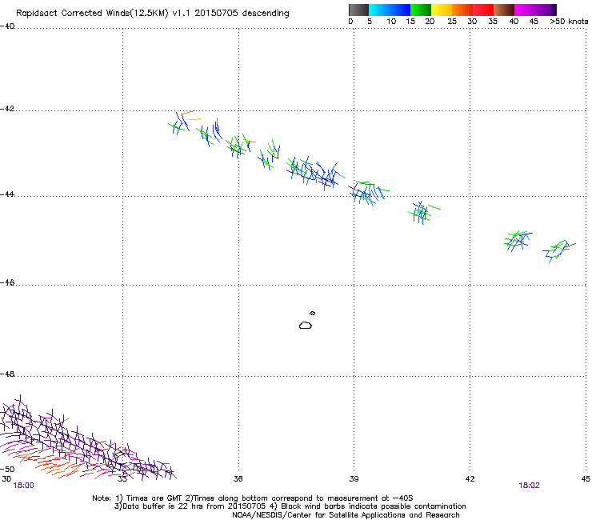Viewport: 592px width, 520px height.
Task: Click the orange 25-30 knots legend swatch
Action: pyautogui.click(x=462, y=10)
